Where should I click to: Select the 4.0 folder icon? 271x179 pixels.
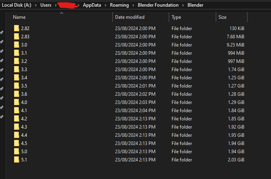pyautogui.click(x=16, y=102)
